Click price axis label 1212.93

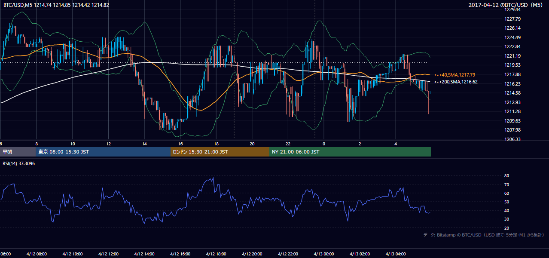(513, 102)
